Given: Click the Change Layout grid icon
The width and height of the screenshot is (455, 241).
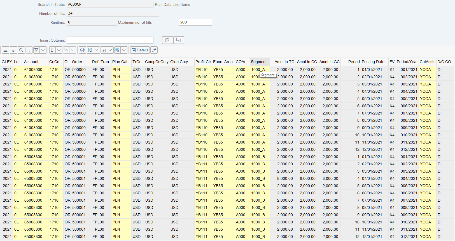Looking at the screenshot, I should pyautogui.click(x=117, y=50).
